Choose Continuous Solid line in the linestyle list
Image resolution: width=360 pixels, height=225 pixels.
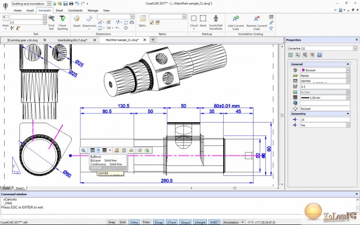[x=106, y=164]
